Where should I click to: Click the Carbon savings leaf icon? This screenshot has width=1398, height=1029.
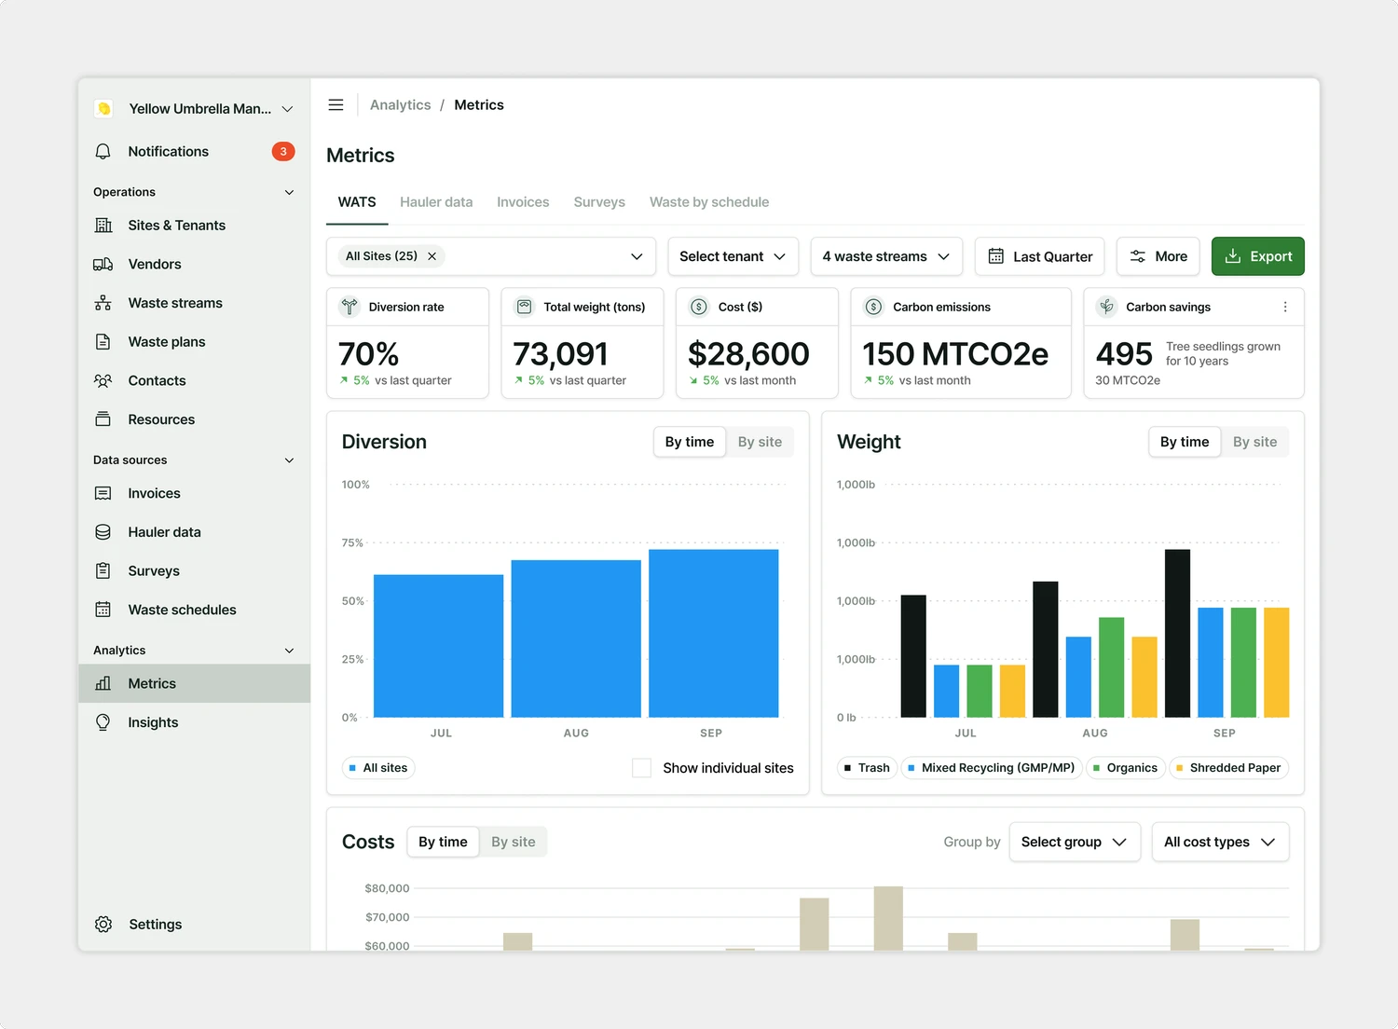click(1107, 307)
